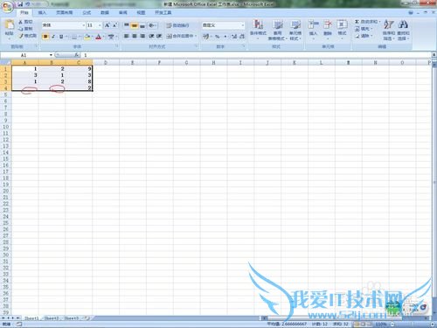Click the Increase Decimal icon
The image size is (437, 328).
coord(234,36)
